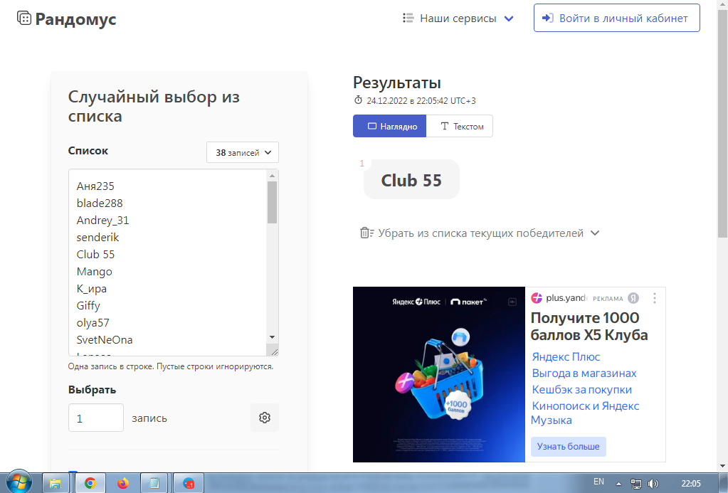This screenshot has height=493, width=728.
Task: Click the taskbar clock showing 22:05
Action: pos(691,484)
